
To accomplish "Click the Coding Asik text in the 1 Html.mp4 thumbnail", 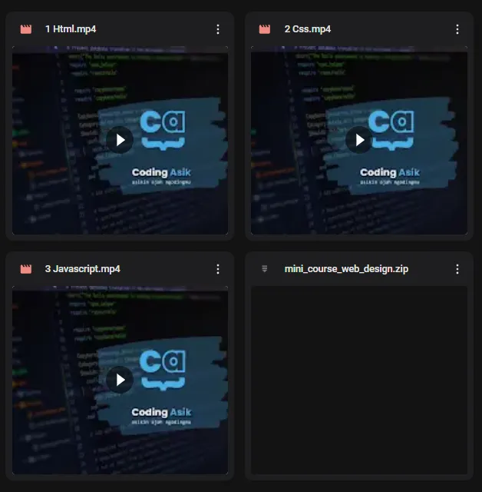I will (x=161, y=172).
